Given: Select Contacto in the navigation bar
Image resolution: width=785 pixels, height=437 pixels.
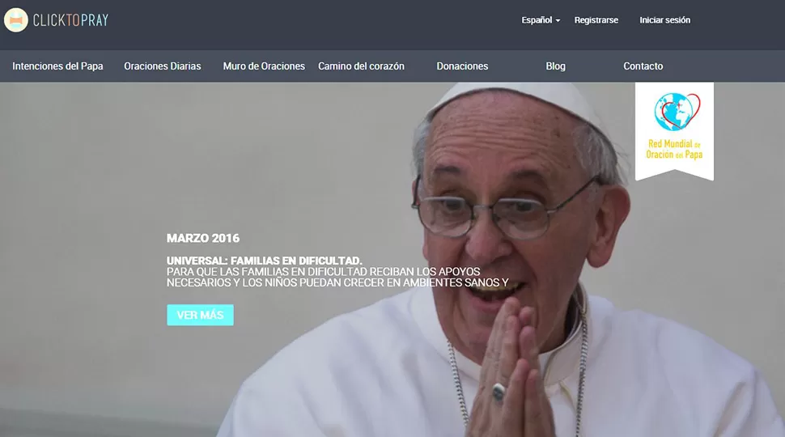Looking at the screenshot, I should 643,66.
